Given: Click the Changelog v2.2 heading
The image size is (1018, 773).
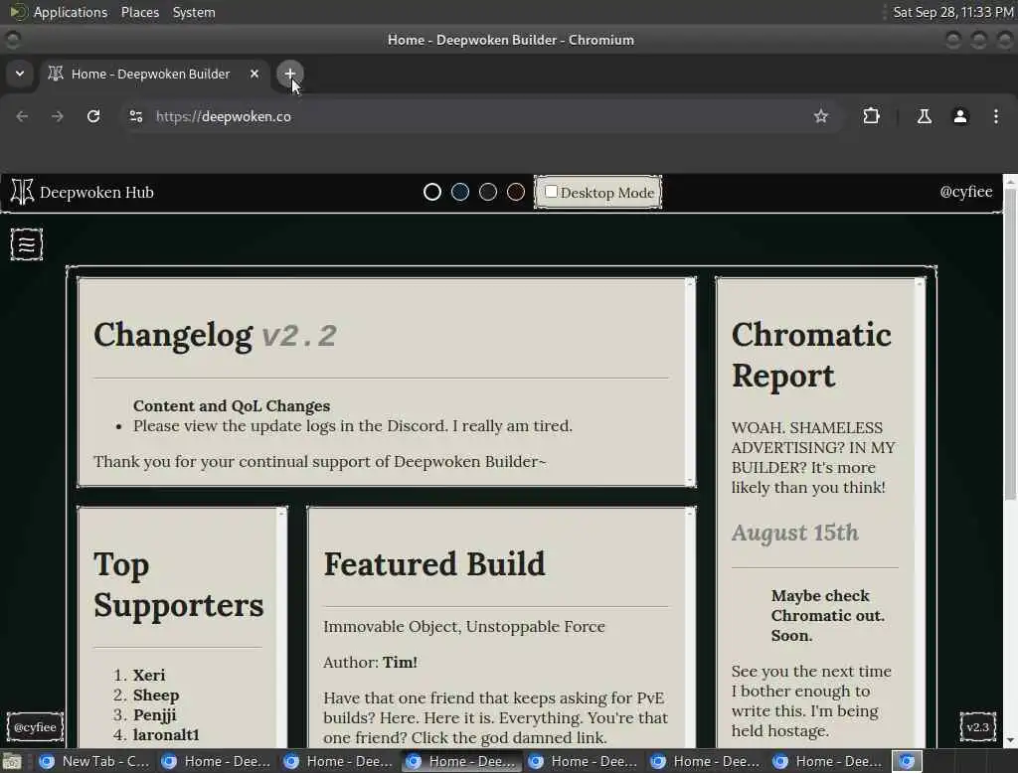Looking at the screenshot, I should pyautogui.click(x=216, y=336).
